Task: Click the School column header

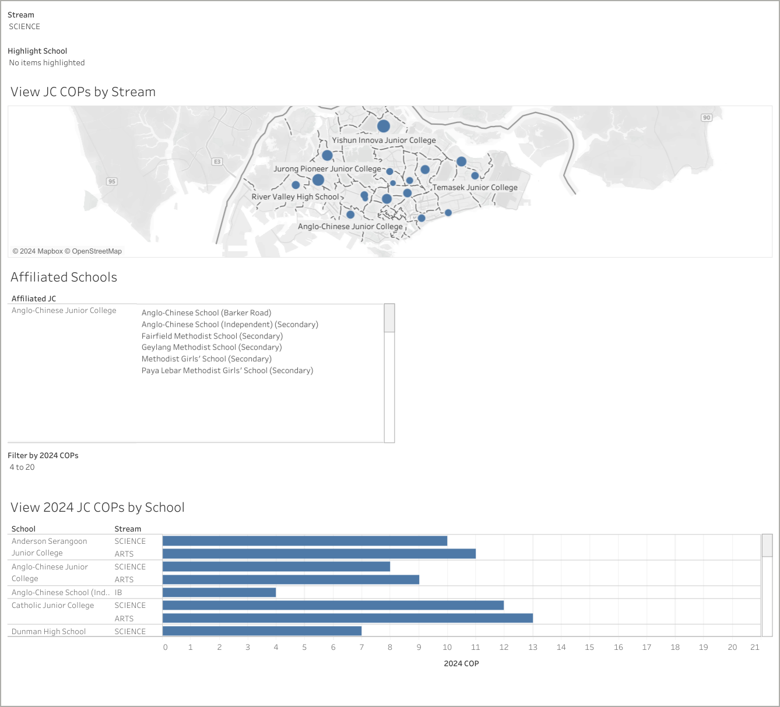Action: coord(23,529)
